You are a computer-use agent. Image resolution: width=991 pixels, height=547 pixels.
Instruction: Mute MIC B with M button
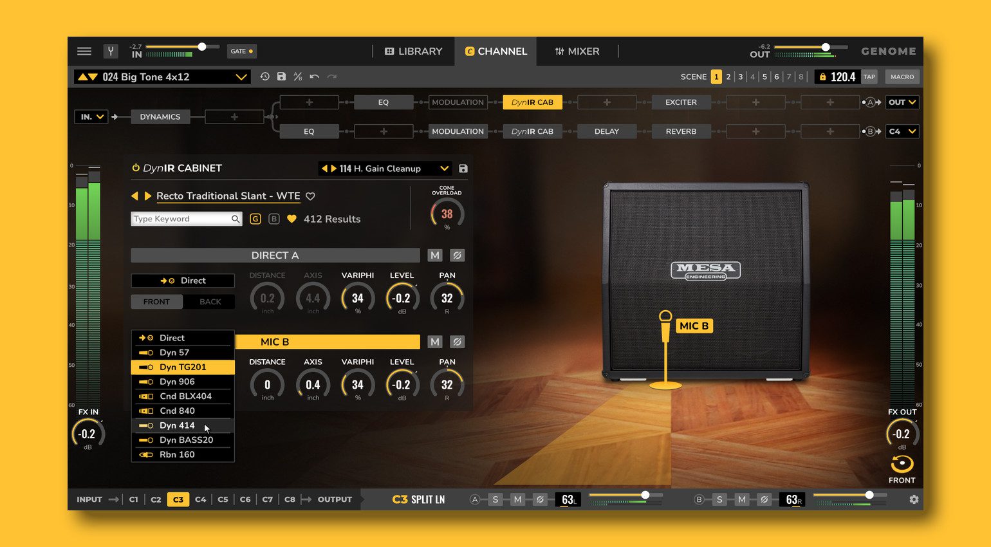click(x=435, y=342)
